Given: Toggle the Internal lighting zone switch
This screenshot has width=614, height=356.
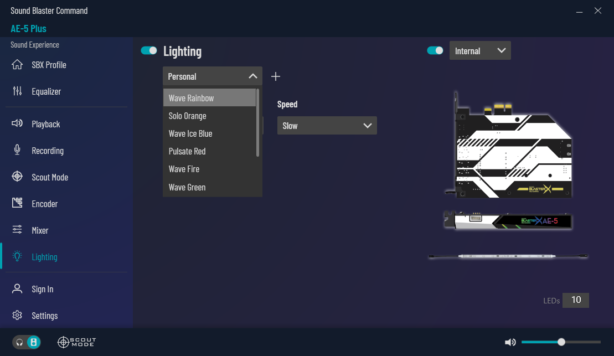Looking at the screenshot, I should pos(435,50).
